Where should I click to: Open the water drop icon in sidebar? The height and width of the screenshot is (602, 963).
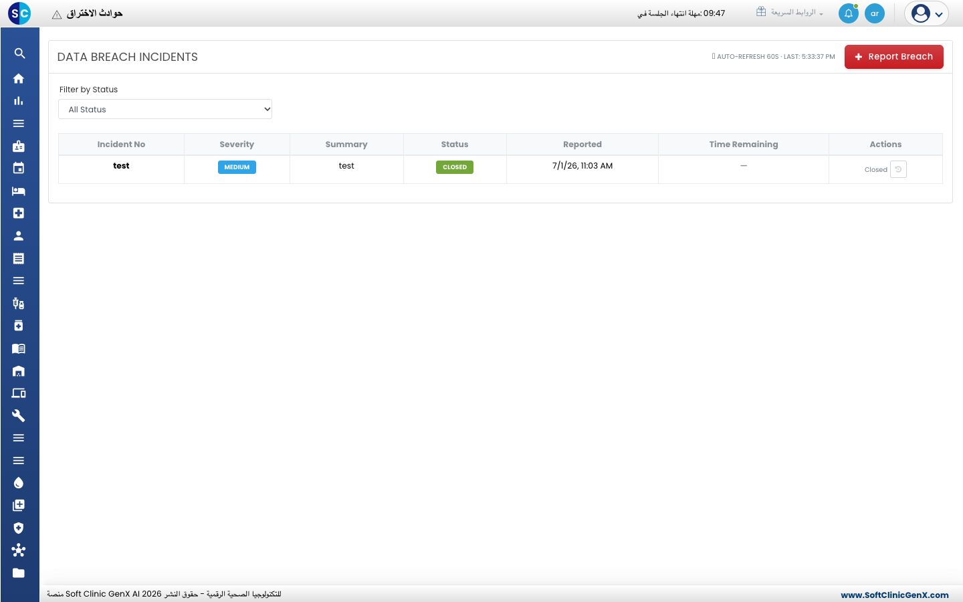pyautogui.click(x=19, y=483)
